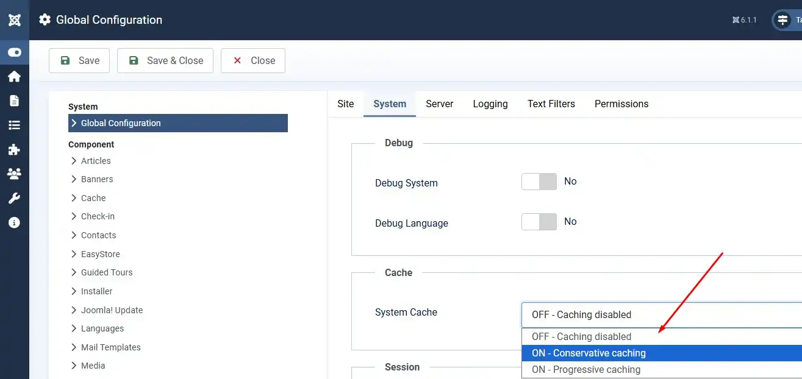
Task: Open the Text Filters tab
Action: coord(551,104)
